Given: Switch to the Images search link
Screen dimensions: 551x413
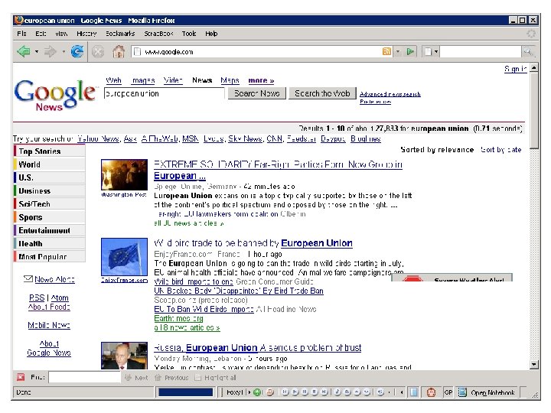Looking at the screenshot, I should click(142, 80).
